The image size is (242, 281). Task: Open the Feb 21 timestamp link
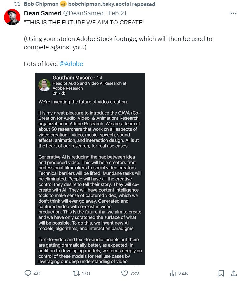pyautogui.click(x=117, y=13)
